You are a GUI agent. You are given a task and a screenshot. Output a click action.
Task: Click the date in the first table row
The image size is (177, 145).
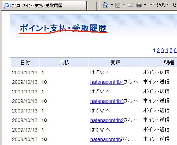tap(25, 72)
